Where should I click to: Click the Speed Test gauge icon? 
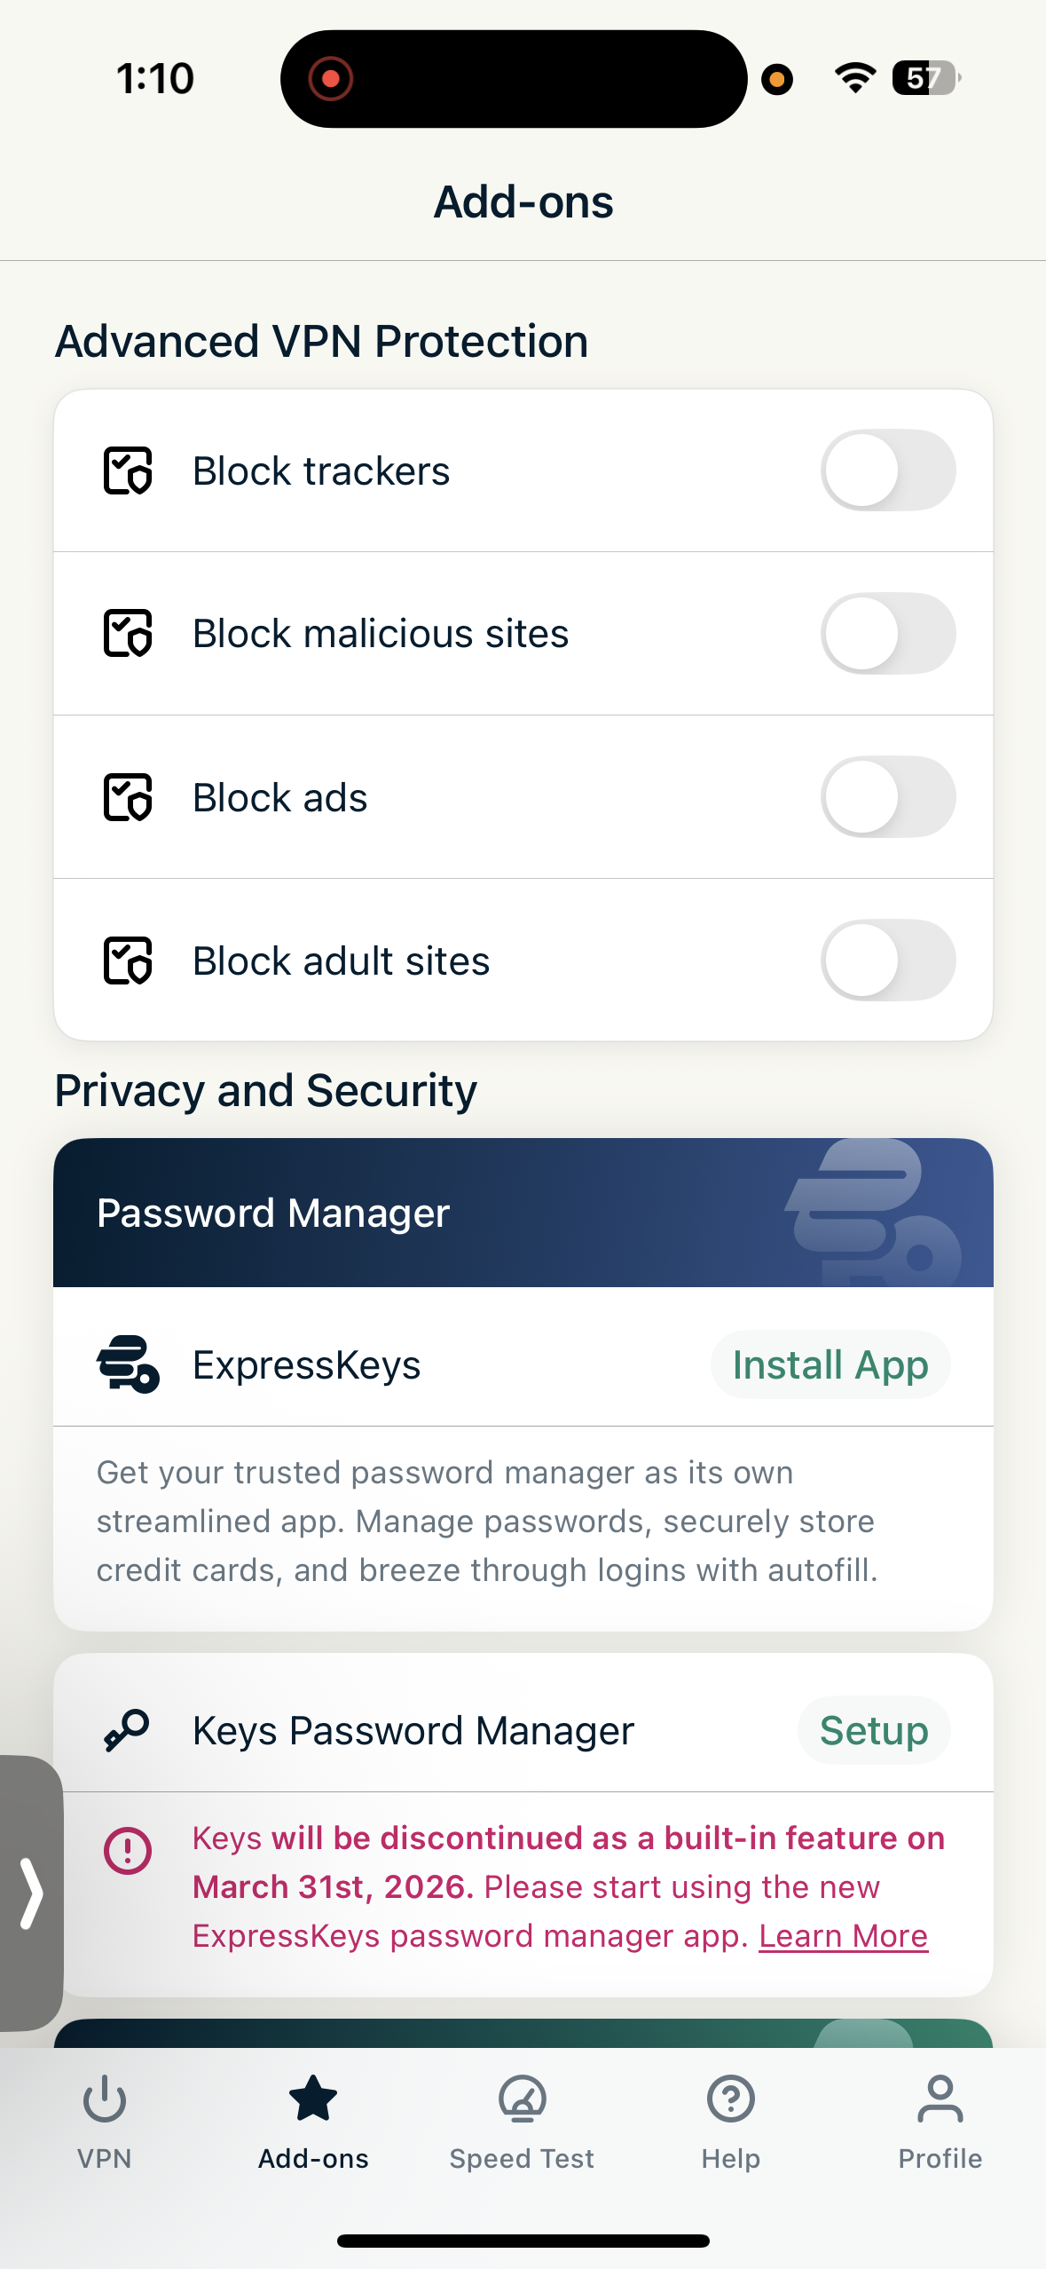pyautogui.click(x=522, y=2100)
